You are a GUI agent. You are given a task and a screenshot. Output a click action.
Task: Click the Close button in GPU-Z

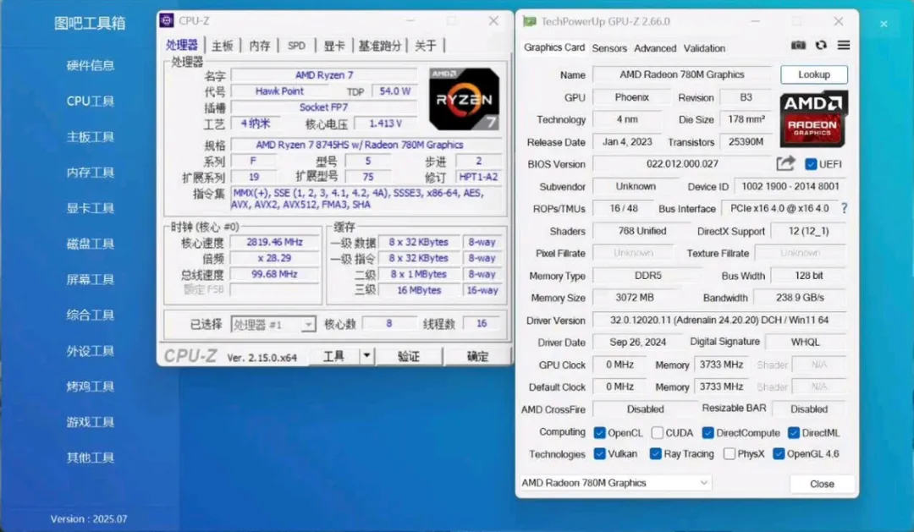(822, 484)
